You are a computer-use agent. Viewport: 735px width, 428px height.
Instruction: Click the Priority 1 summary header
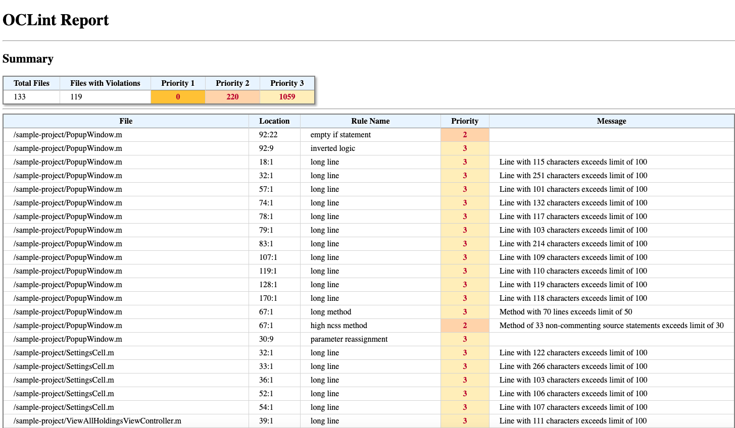178,83
